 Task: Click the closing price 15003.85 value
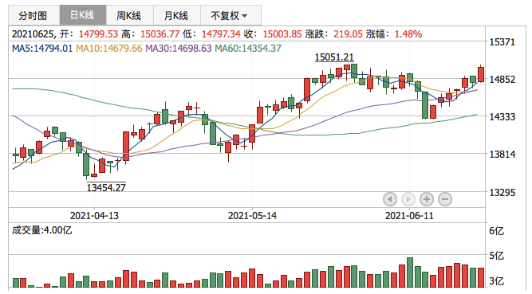[x=282, y=34]
